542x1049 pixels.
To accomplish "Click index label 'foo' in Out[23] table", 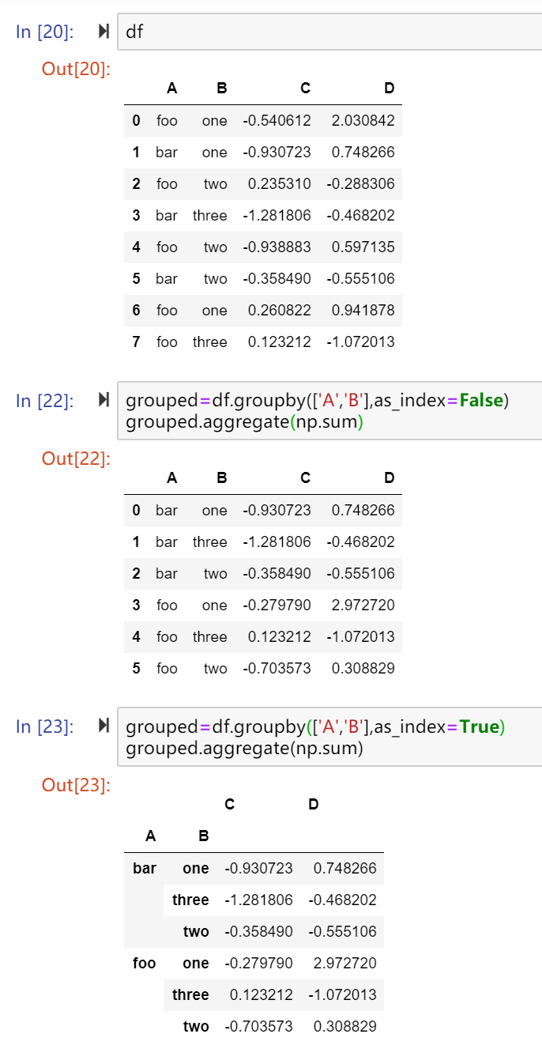I will point(144,963).
